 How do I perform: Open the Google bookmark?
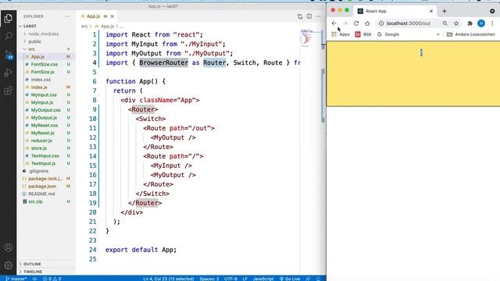pyautogui.click(x=388, y=34)
